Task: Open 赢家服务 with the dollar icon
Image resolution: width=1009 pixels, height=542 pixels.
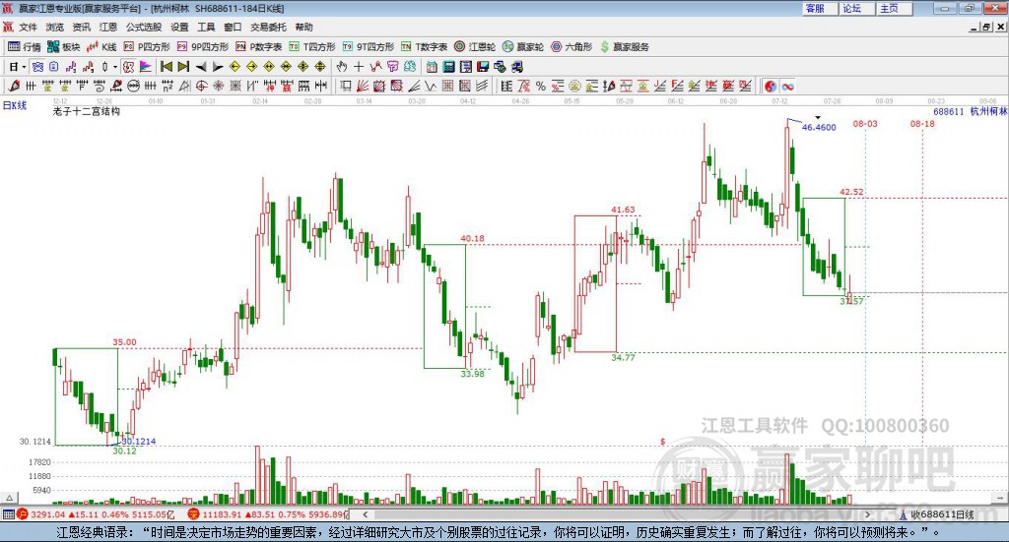Action: [x=625, y=47]
